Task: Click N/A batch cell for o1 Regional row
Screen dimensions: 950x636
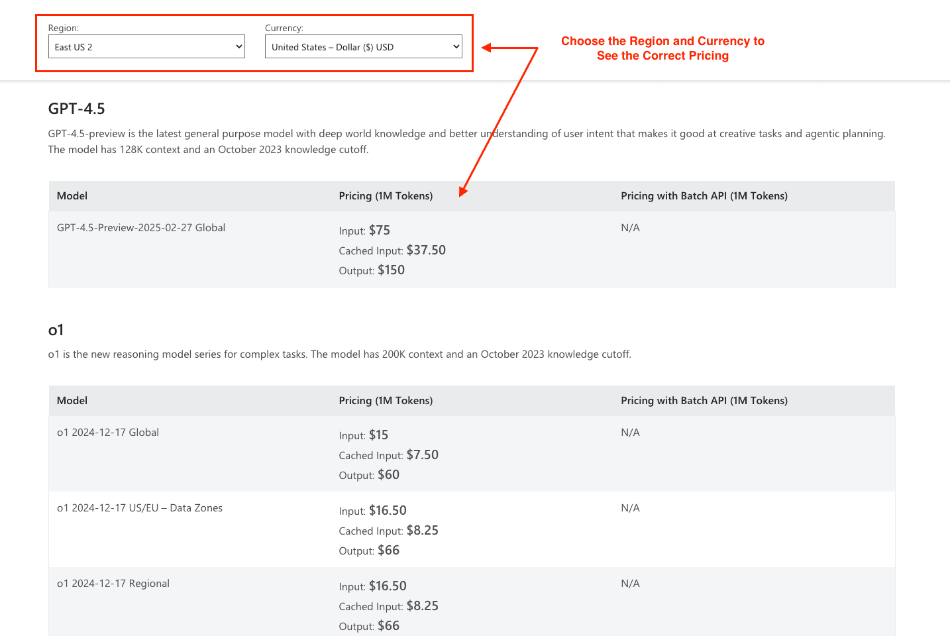Action: click(630, 584)
